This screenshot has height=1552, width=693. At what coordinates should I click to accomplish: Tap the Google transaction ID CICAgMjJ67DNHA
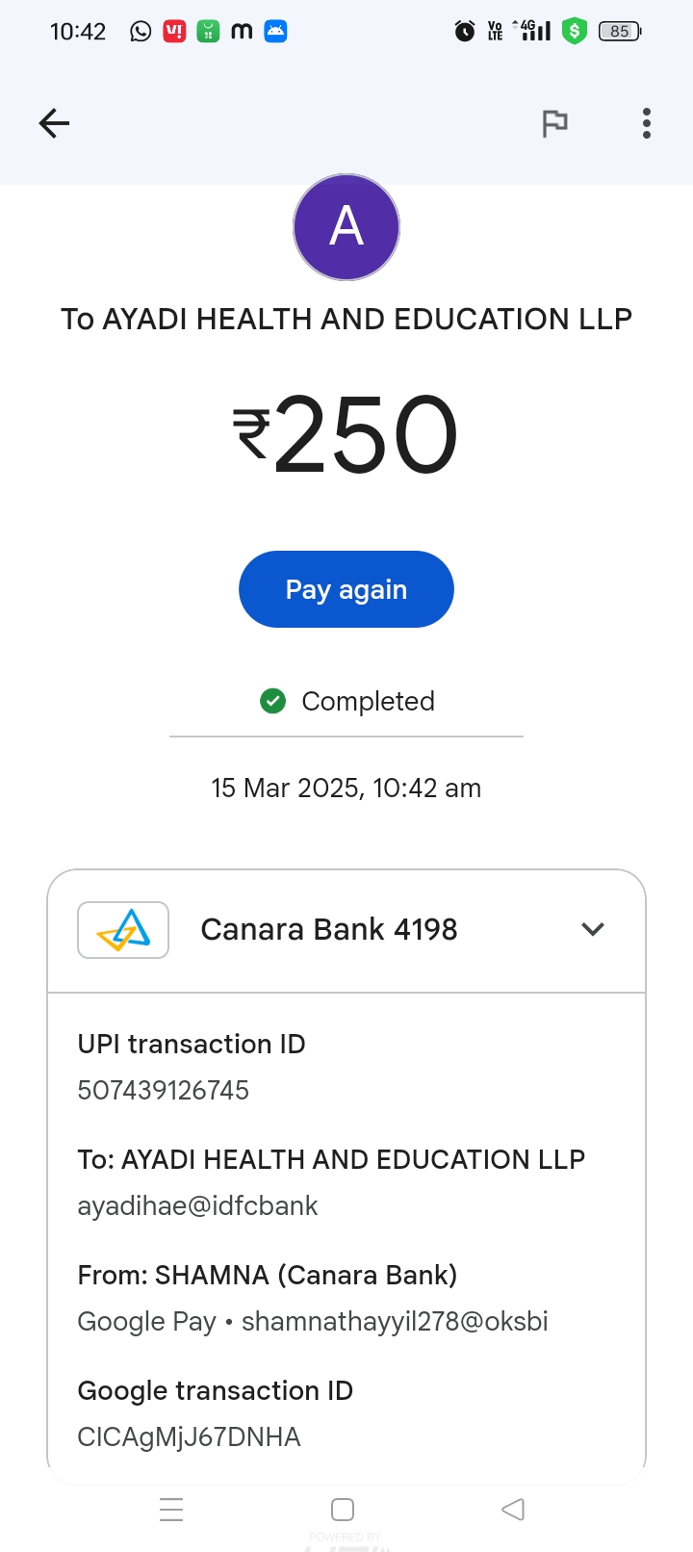[189, 1436]
